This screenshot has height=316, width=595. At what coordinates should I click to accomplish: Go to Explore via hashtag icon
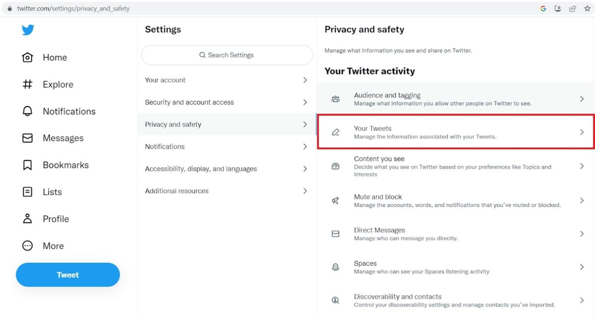point(28,84)
